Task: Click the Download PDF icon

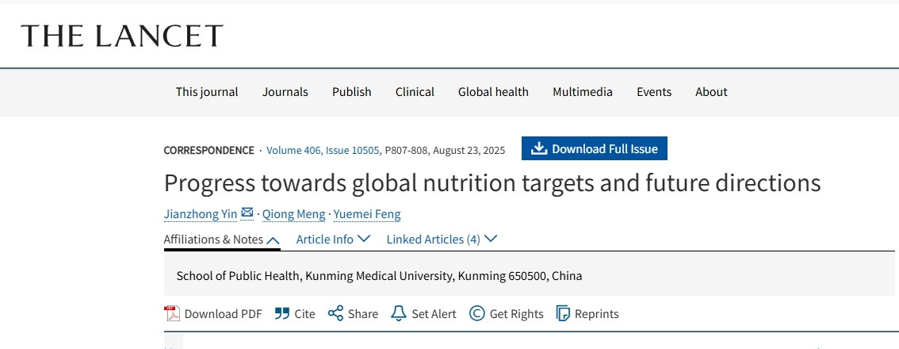Action: pos(172,313)
